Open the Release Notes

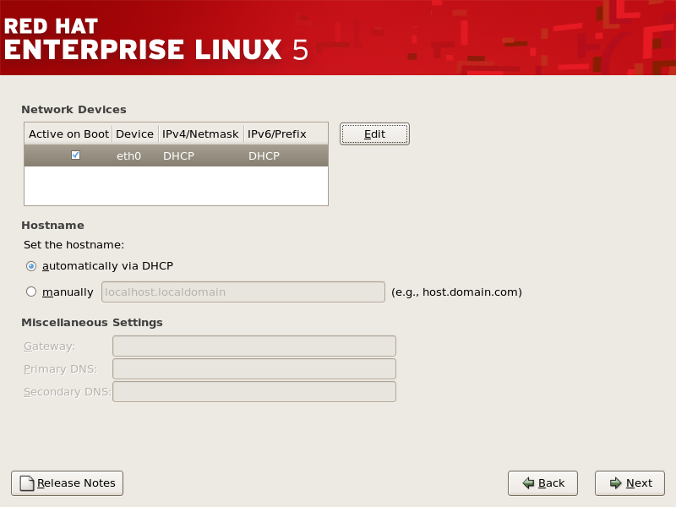click(67, 483)
